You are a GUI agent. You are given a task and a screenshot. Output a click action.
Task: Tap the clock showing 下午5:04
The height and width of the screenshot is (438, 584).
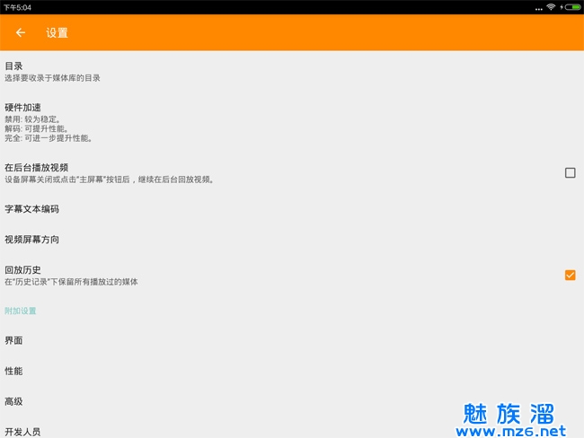[17, 7]
